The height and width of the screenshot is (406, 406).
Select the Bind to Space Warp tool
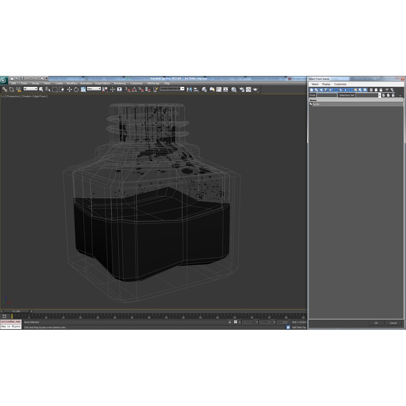[x=18, y=89]
